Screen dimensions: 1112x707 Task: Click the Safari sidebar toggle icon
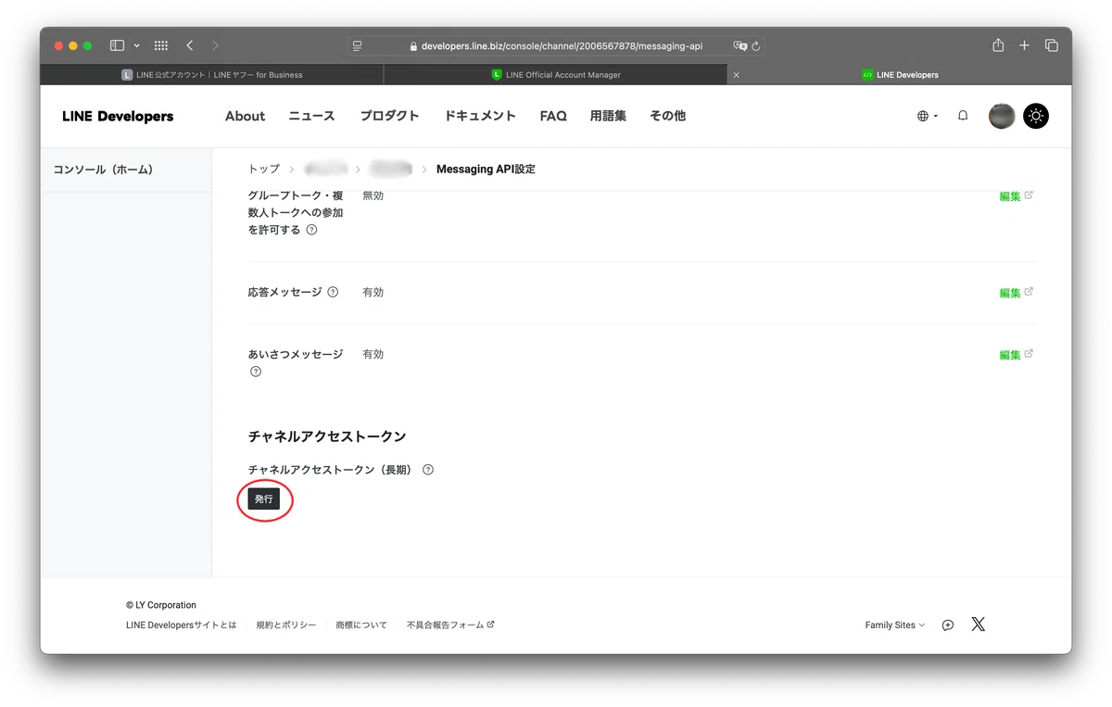(x=117, y=45)
